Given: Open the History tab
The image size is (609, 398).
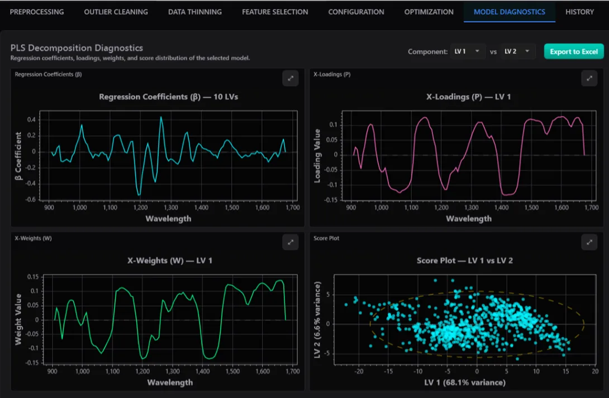Looking at the screenshot, I should click(579, 12).
